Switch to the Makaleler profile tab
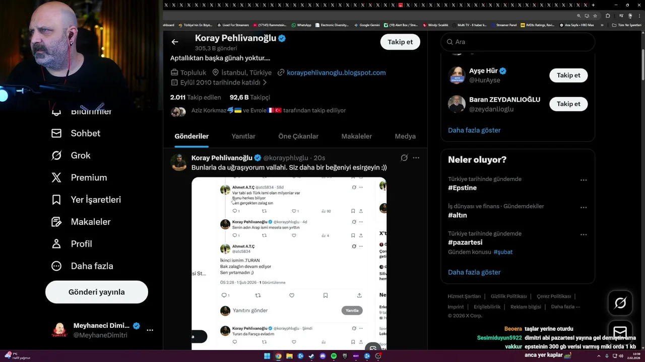645x362 pixels. (357, 136)
